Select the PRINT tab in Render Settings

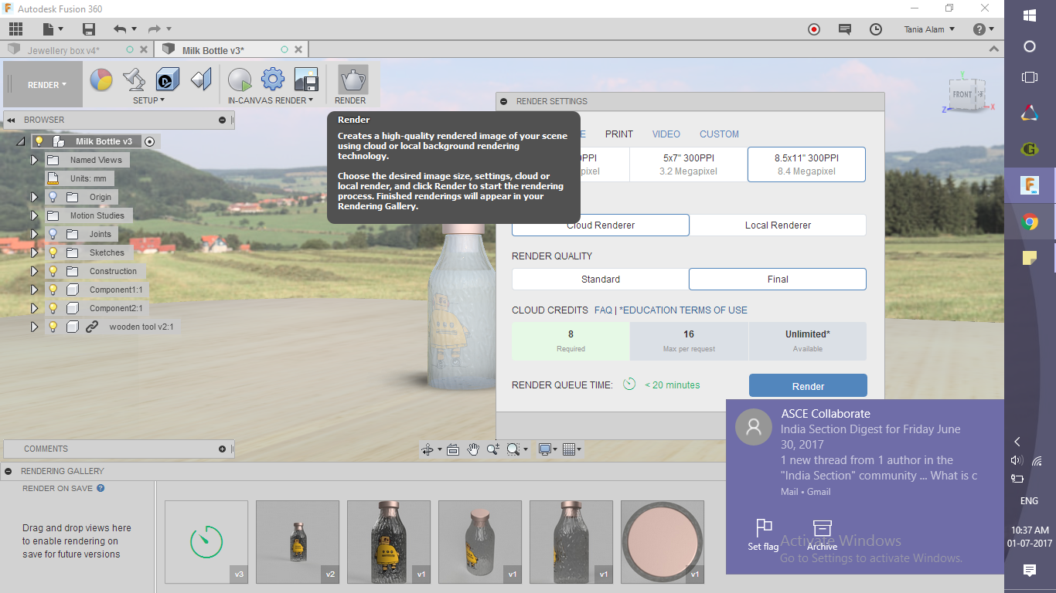point(619,134)
